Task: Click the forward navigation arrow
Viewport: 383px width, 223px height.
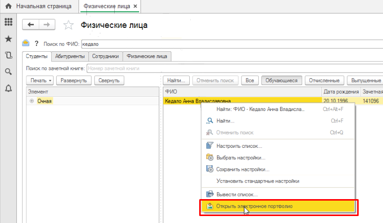Action: coord(47,24)
